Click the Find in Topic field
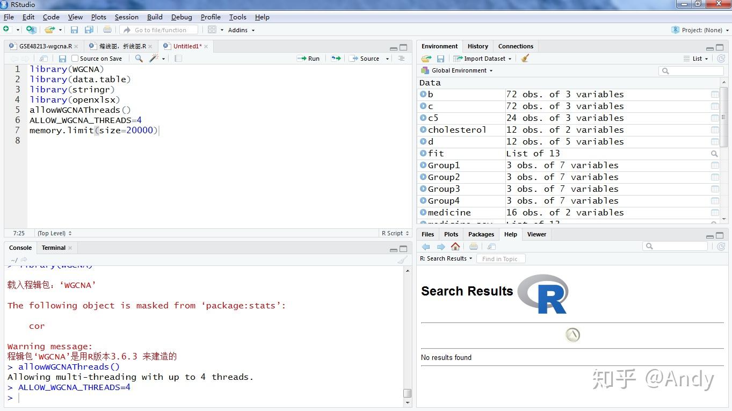Viewport: 732px width, 411px height. click(501, 258)
